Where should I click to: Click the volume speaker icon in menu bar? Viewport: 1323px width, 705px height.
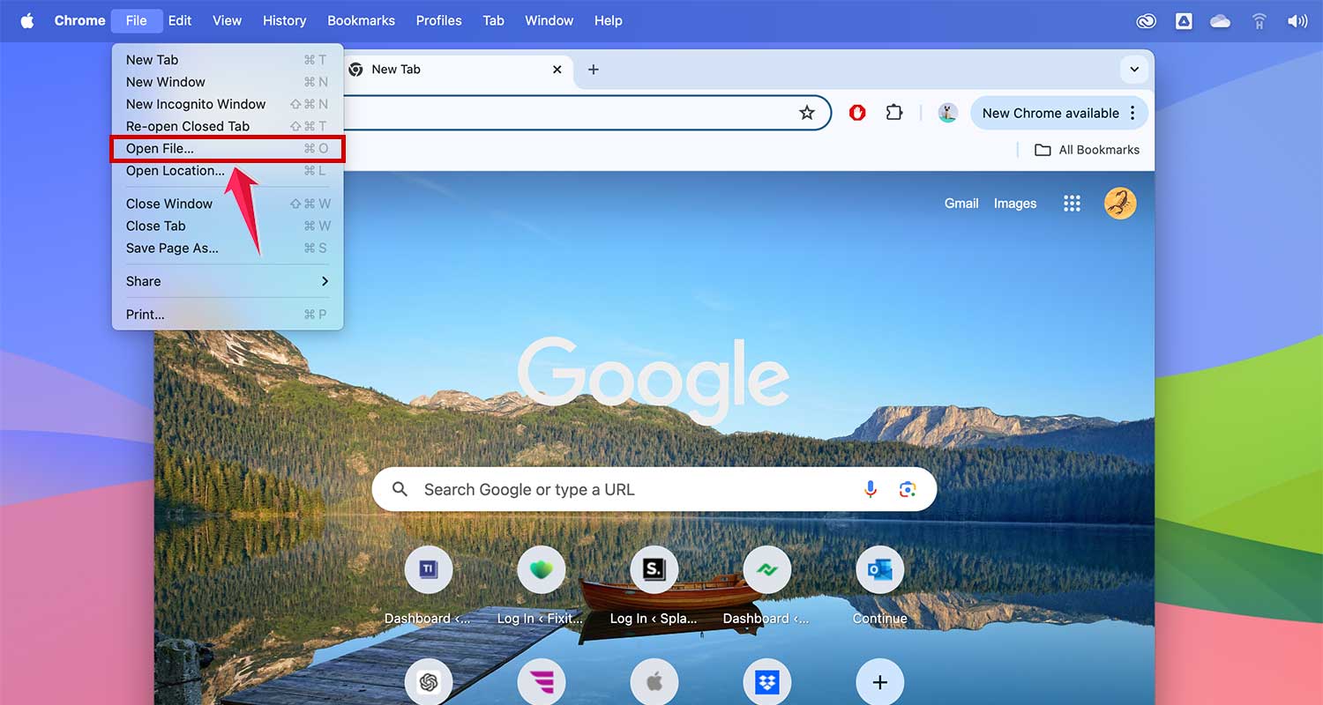tap(1297, 19)
